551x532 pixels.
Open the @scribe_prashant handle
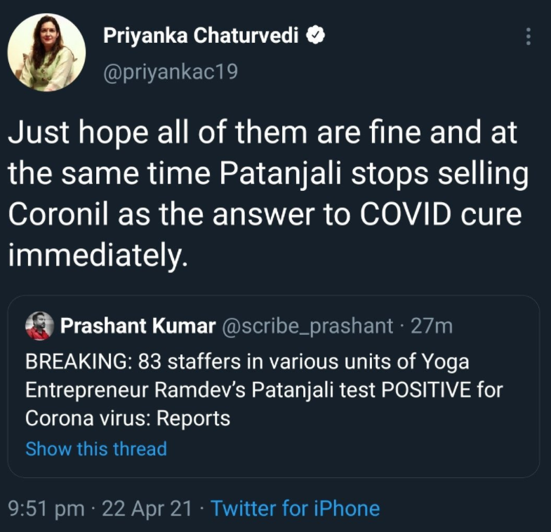pos(307,326)
